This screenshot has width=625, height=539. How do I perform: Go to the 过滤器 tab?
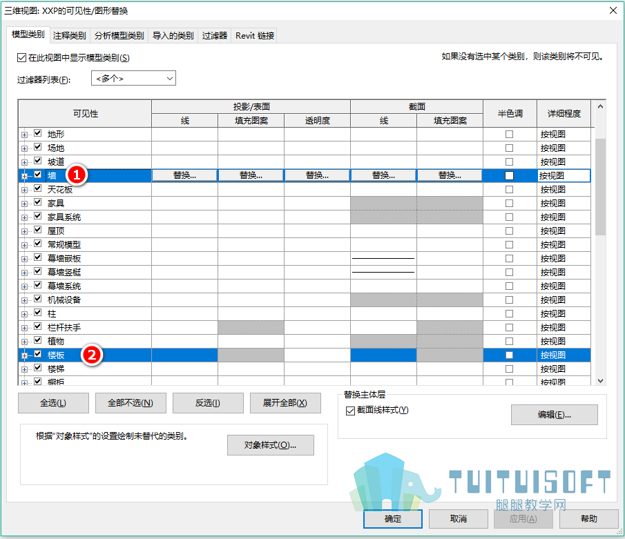pyautogui.click(x=215, y=36)
